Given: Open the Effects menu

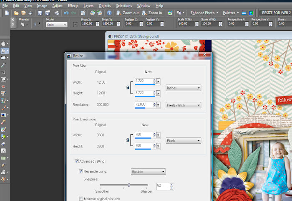Looking at the screenshot, I should coord(73,6).
